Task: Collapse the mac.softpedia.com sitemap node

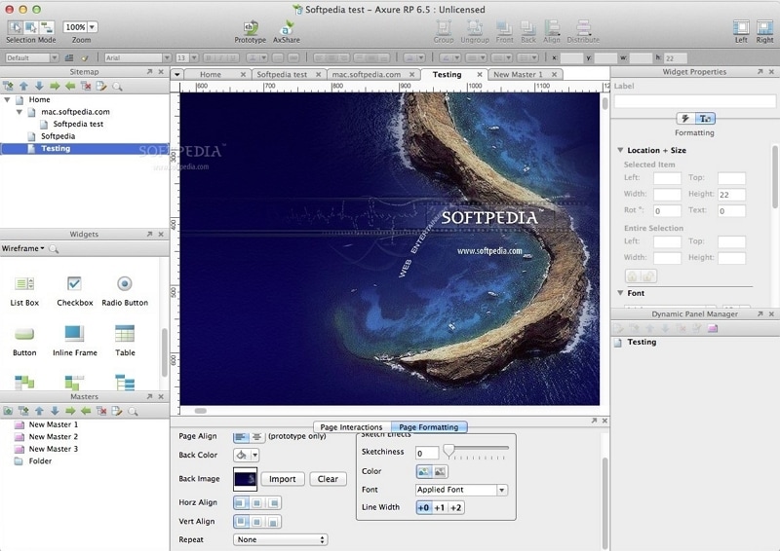Action: (x=19, y=112)
